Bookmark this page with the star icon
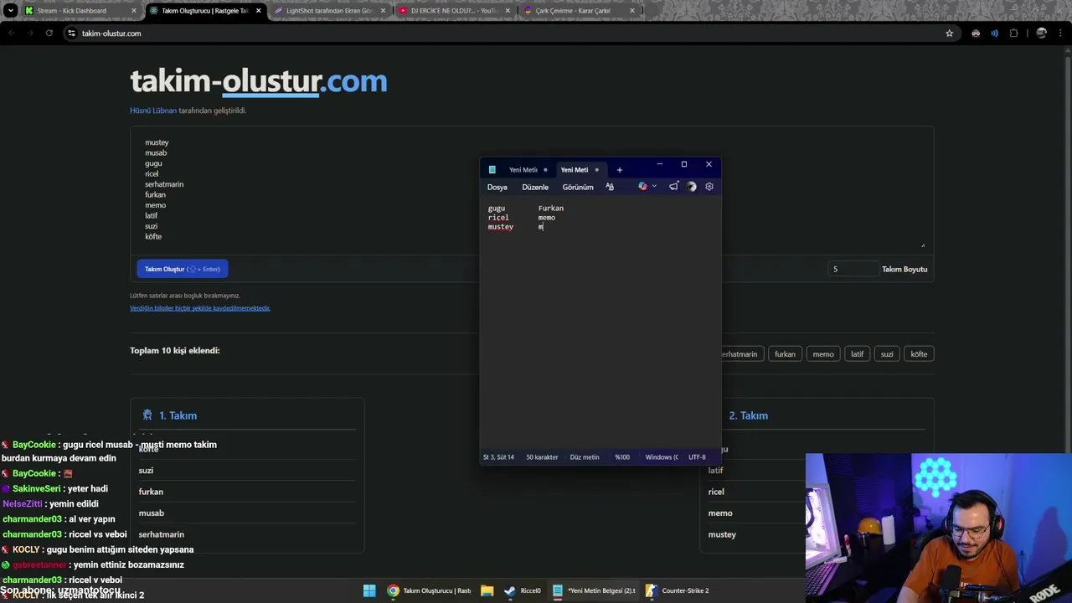Viewport: 1072px width, 603px height. click(949, 33)
